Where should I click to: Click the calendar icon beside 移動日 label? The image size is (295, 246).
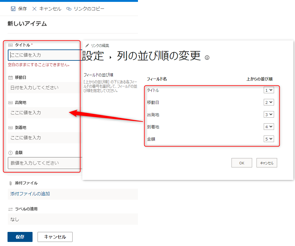click(11, 78)
